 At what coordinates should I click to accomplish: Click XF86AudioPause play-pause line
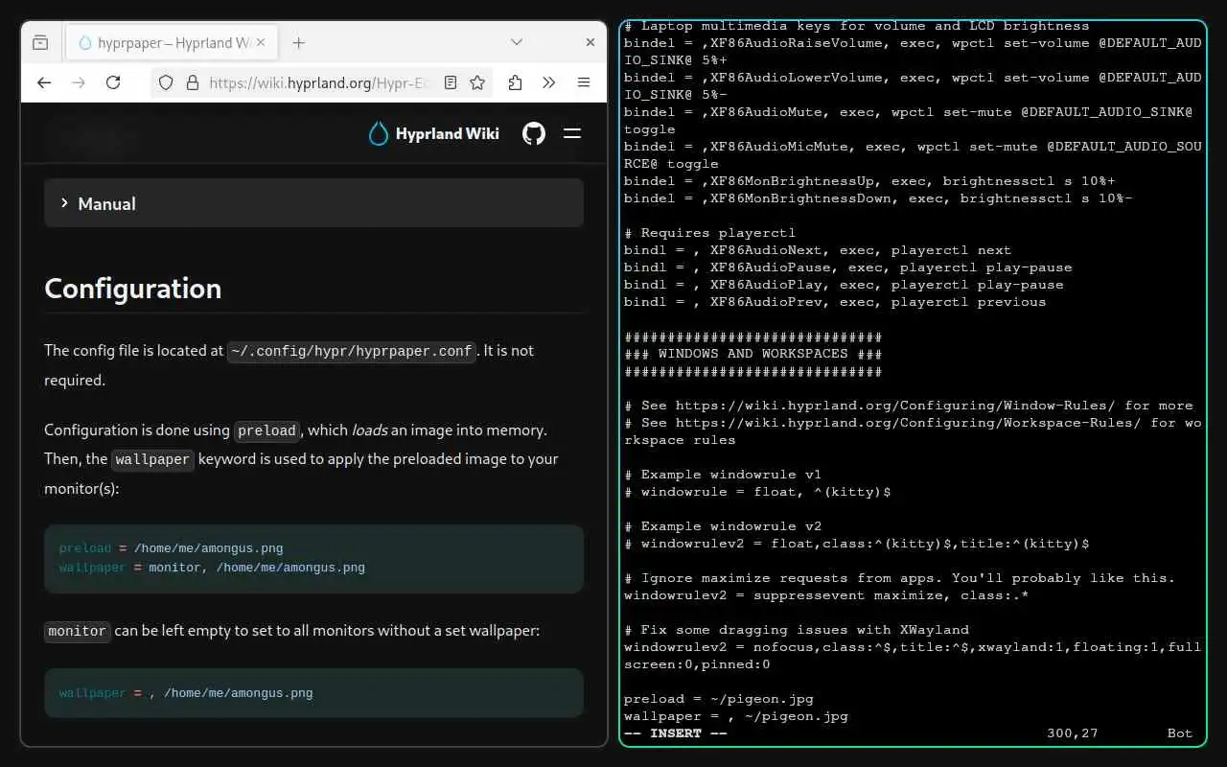click(x=848, y=267)
